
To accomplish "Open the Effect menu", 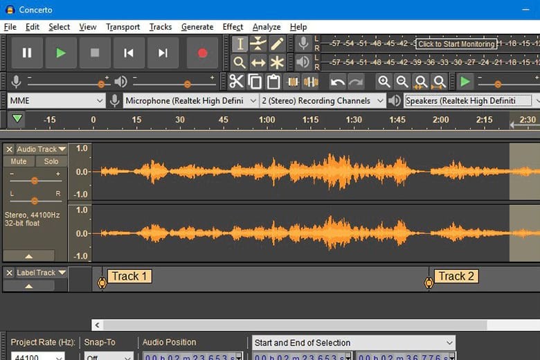I will (233, 27).
